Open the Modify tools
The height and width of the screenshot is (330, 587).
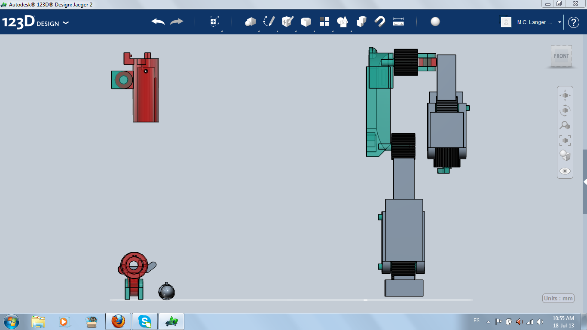[306, 22]
